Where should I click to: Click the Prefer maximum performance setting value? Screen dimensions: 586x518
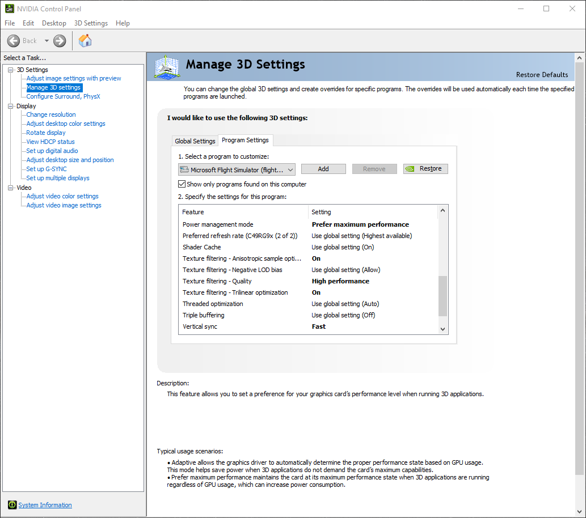pos(360,224)
